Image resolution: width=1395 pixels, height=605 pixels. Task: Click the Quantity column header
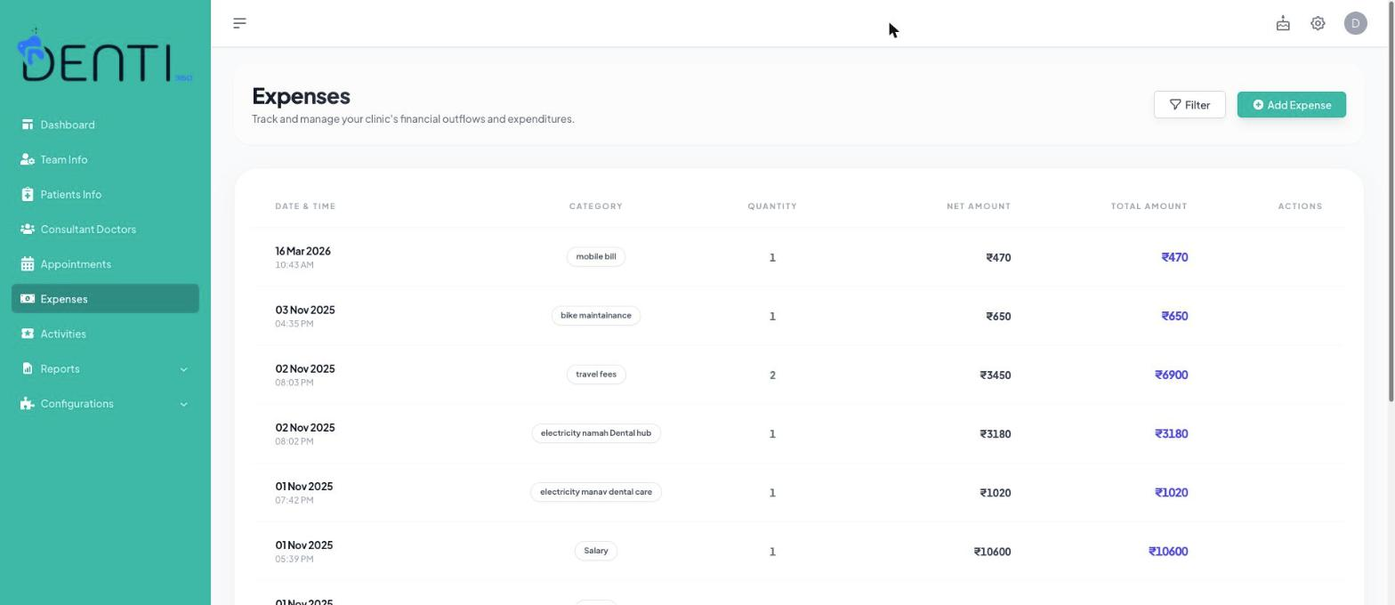[772, 206]
